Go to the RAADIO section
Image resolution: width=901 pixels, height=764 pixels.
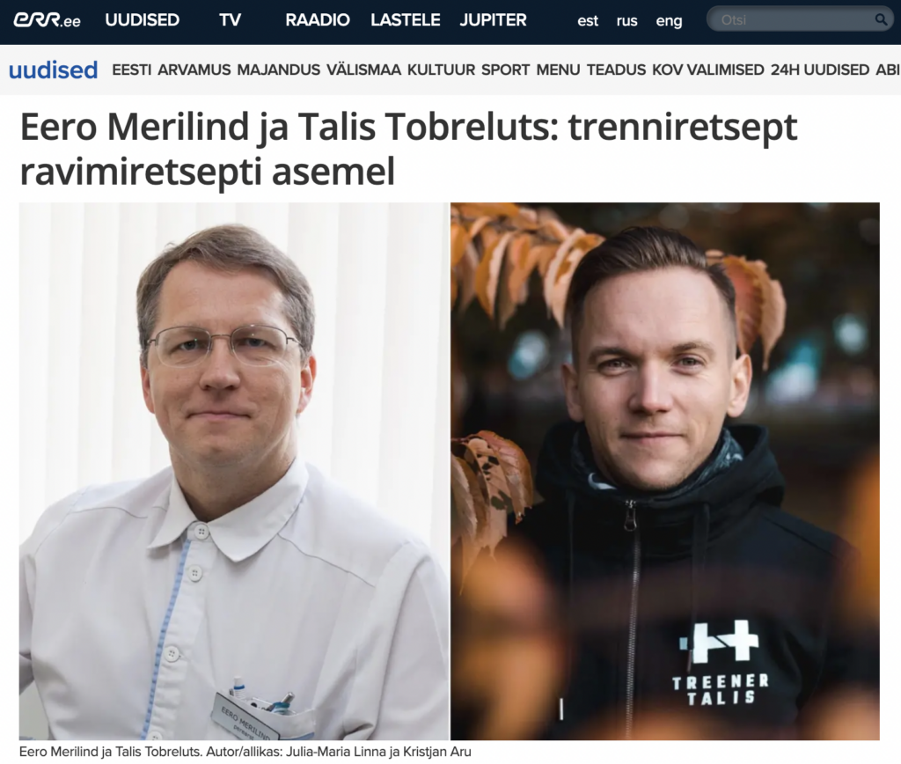317,20
